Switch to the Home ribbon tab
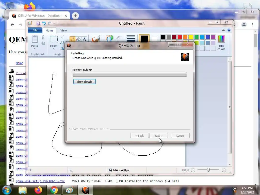Image resolution: width=260 pixels, height=195 pixels. (50, 30)
